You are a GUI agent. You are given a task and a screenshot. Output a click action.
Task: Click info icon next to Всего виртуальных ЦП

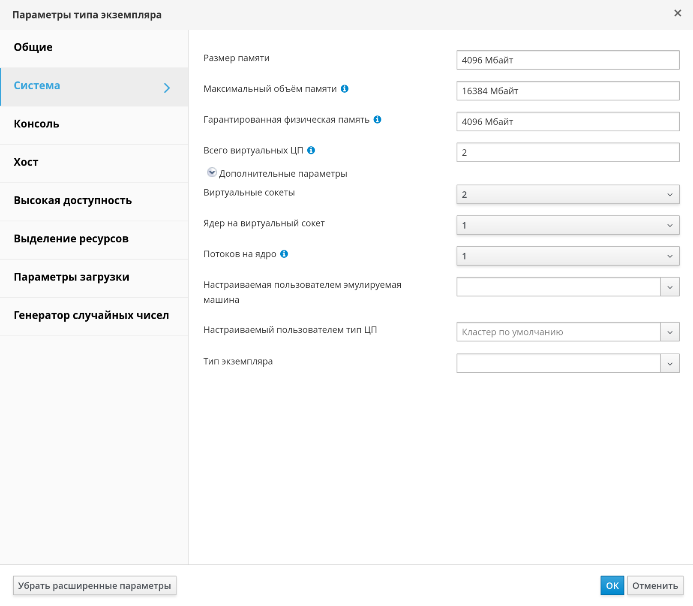pos(311,151)
